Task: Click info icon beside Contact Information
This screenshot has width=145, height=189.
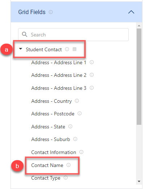Action: tap(81, 152)
